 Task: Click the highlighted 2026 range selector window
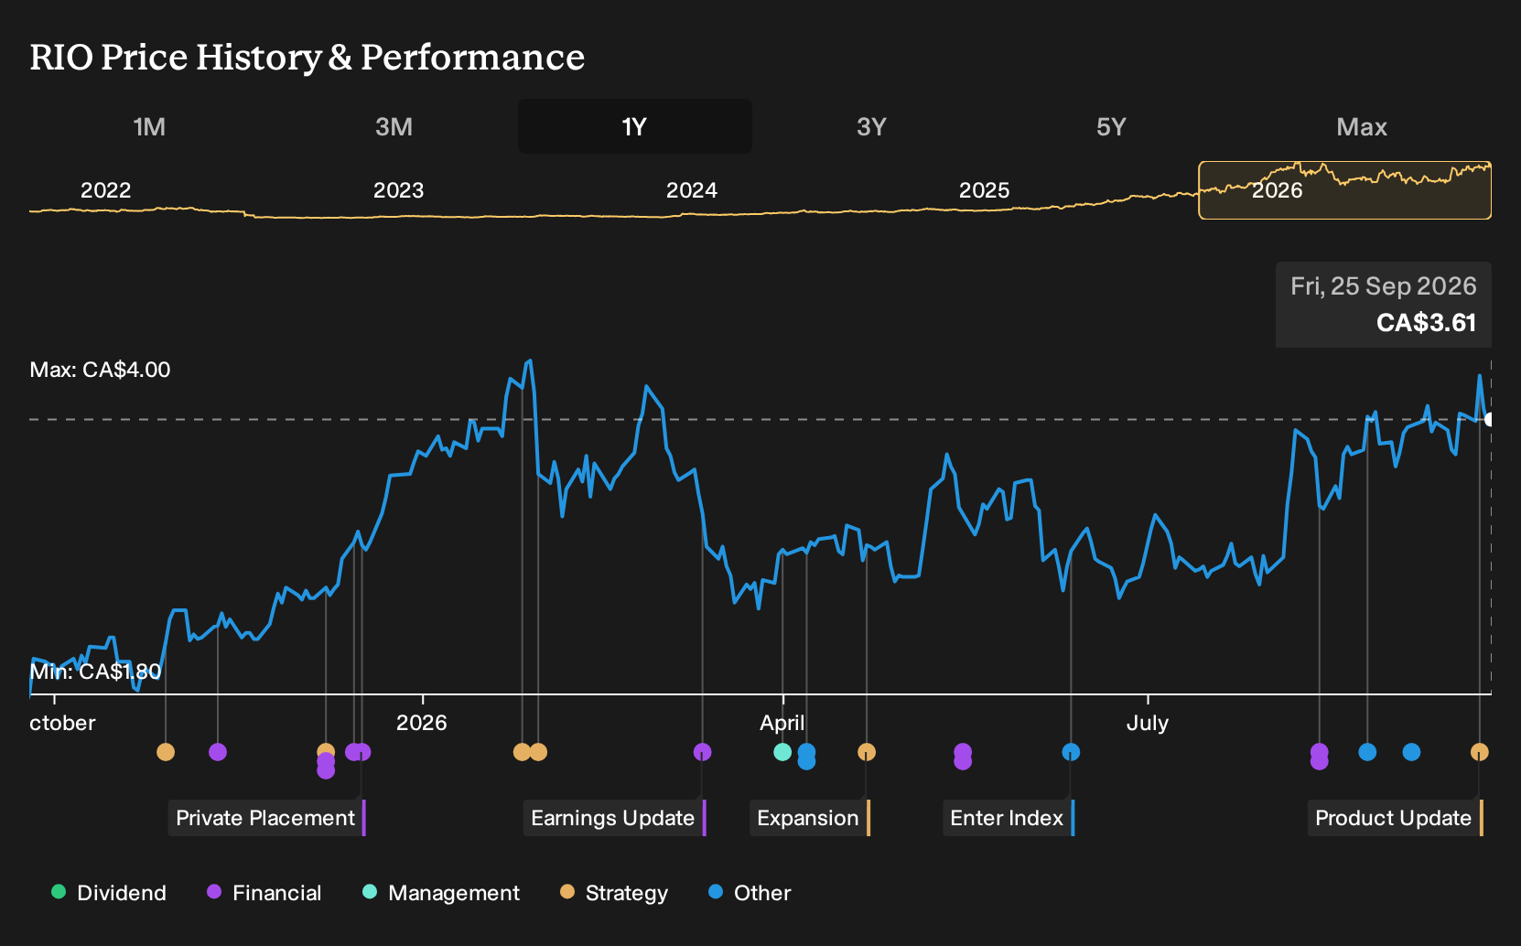pyautogui.click(x=1345, y=190)
